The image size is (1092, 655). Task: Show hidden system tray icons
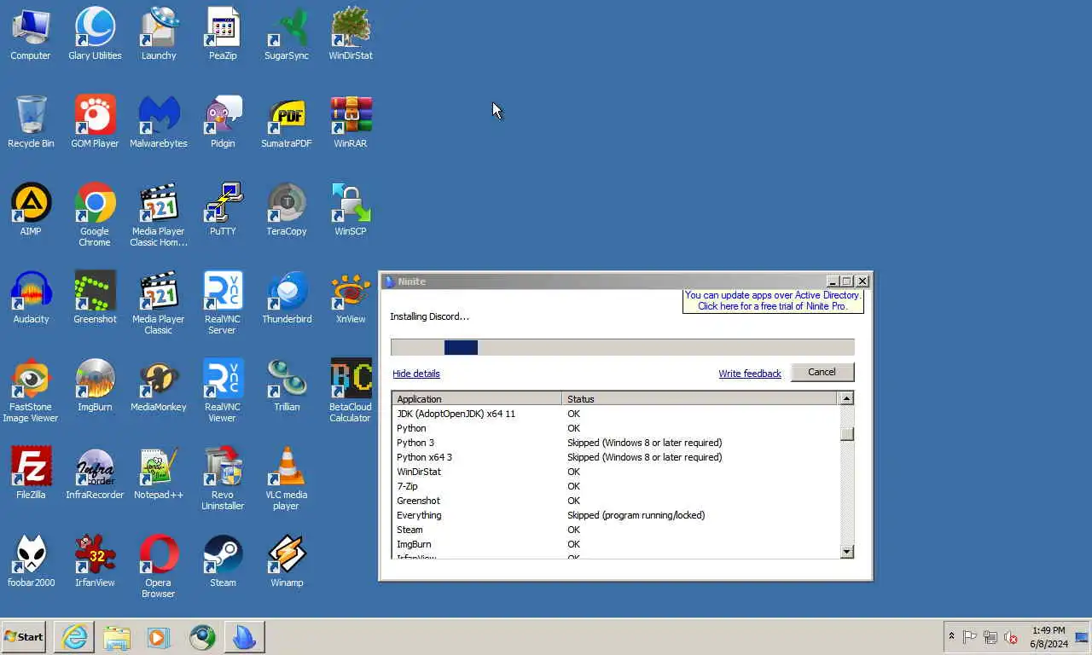point(951,637)
